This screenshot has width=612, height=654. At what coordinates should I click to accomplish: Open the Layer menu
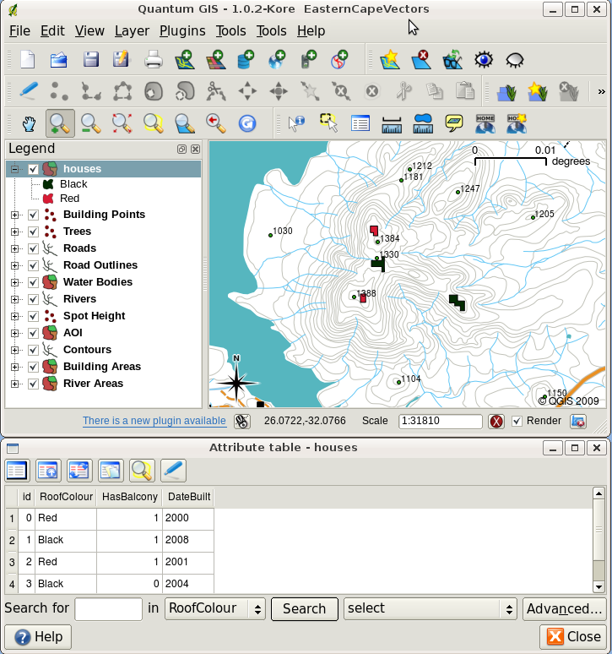(132, 30)
